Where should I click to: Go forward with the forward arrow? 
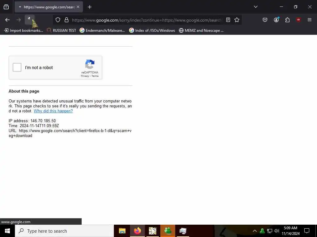[x=19, y=20]
